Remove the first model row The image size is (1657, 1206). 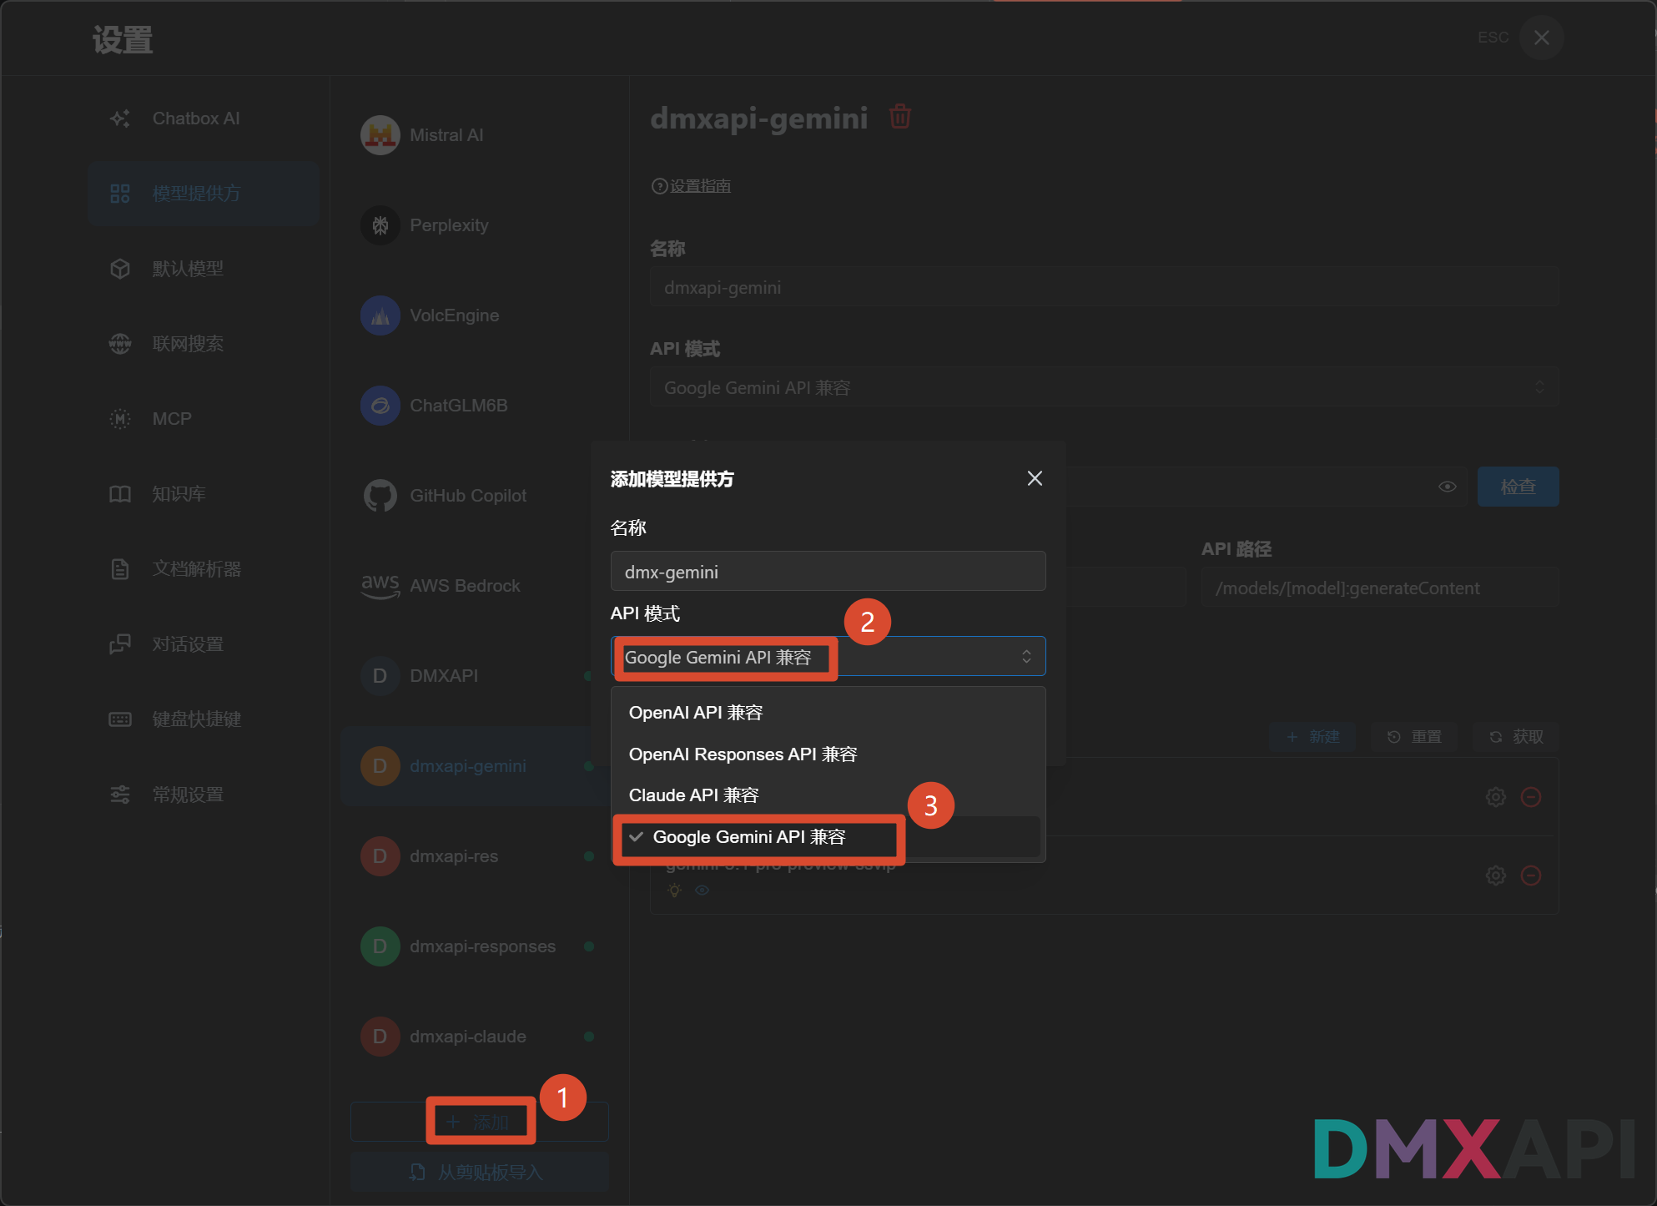click(1531, 797)
